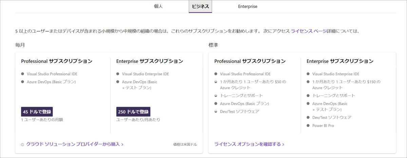407x158 pixels.
Task: Click 価格は米国ドル note
Action: pyautogui.click(x=185, y=144)
